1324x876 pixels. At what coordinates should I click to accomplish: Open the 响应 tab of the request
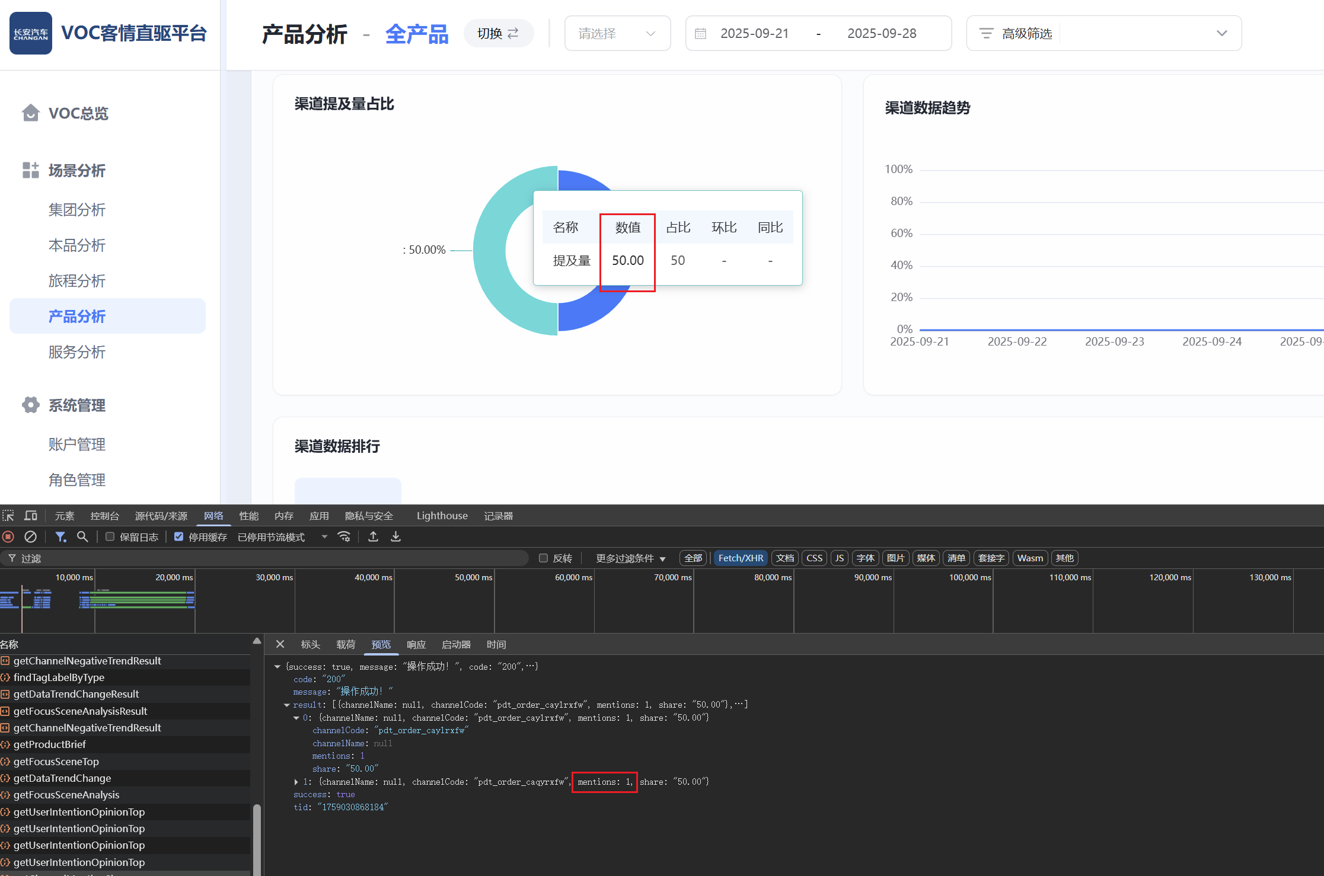tap(416, 644)
